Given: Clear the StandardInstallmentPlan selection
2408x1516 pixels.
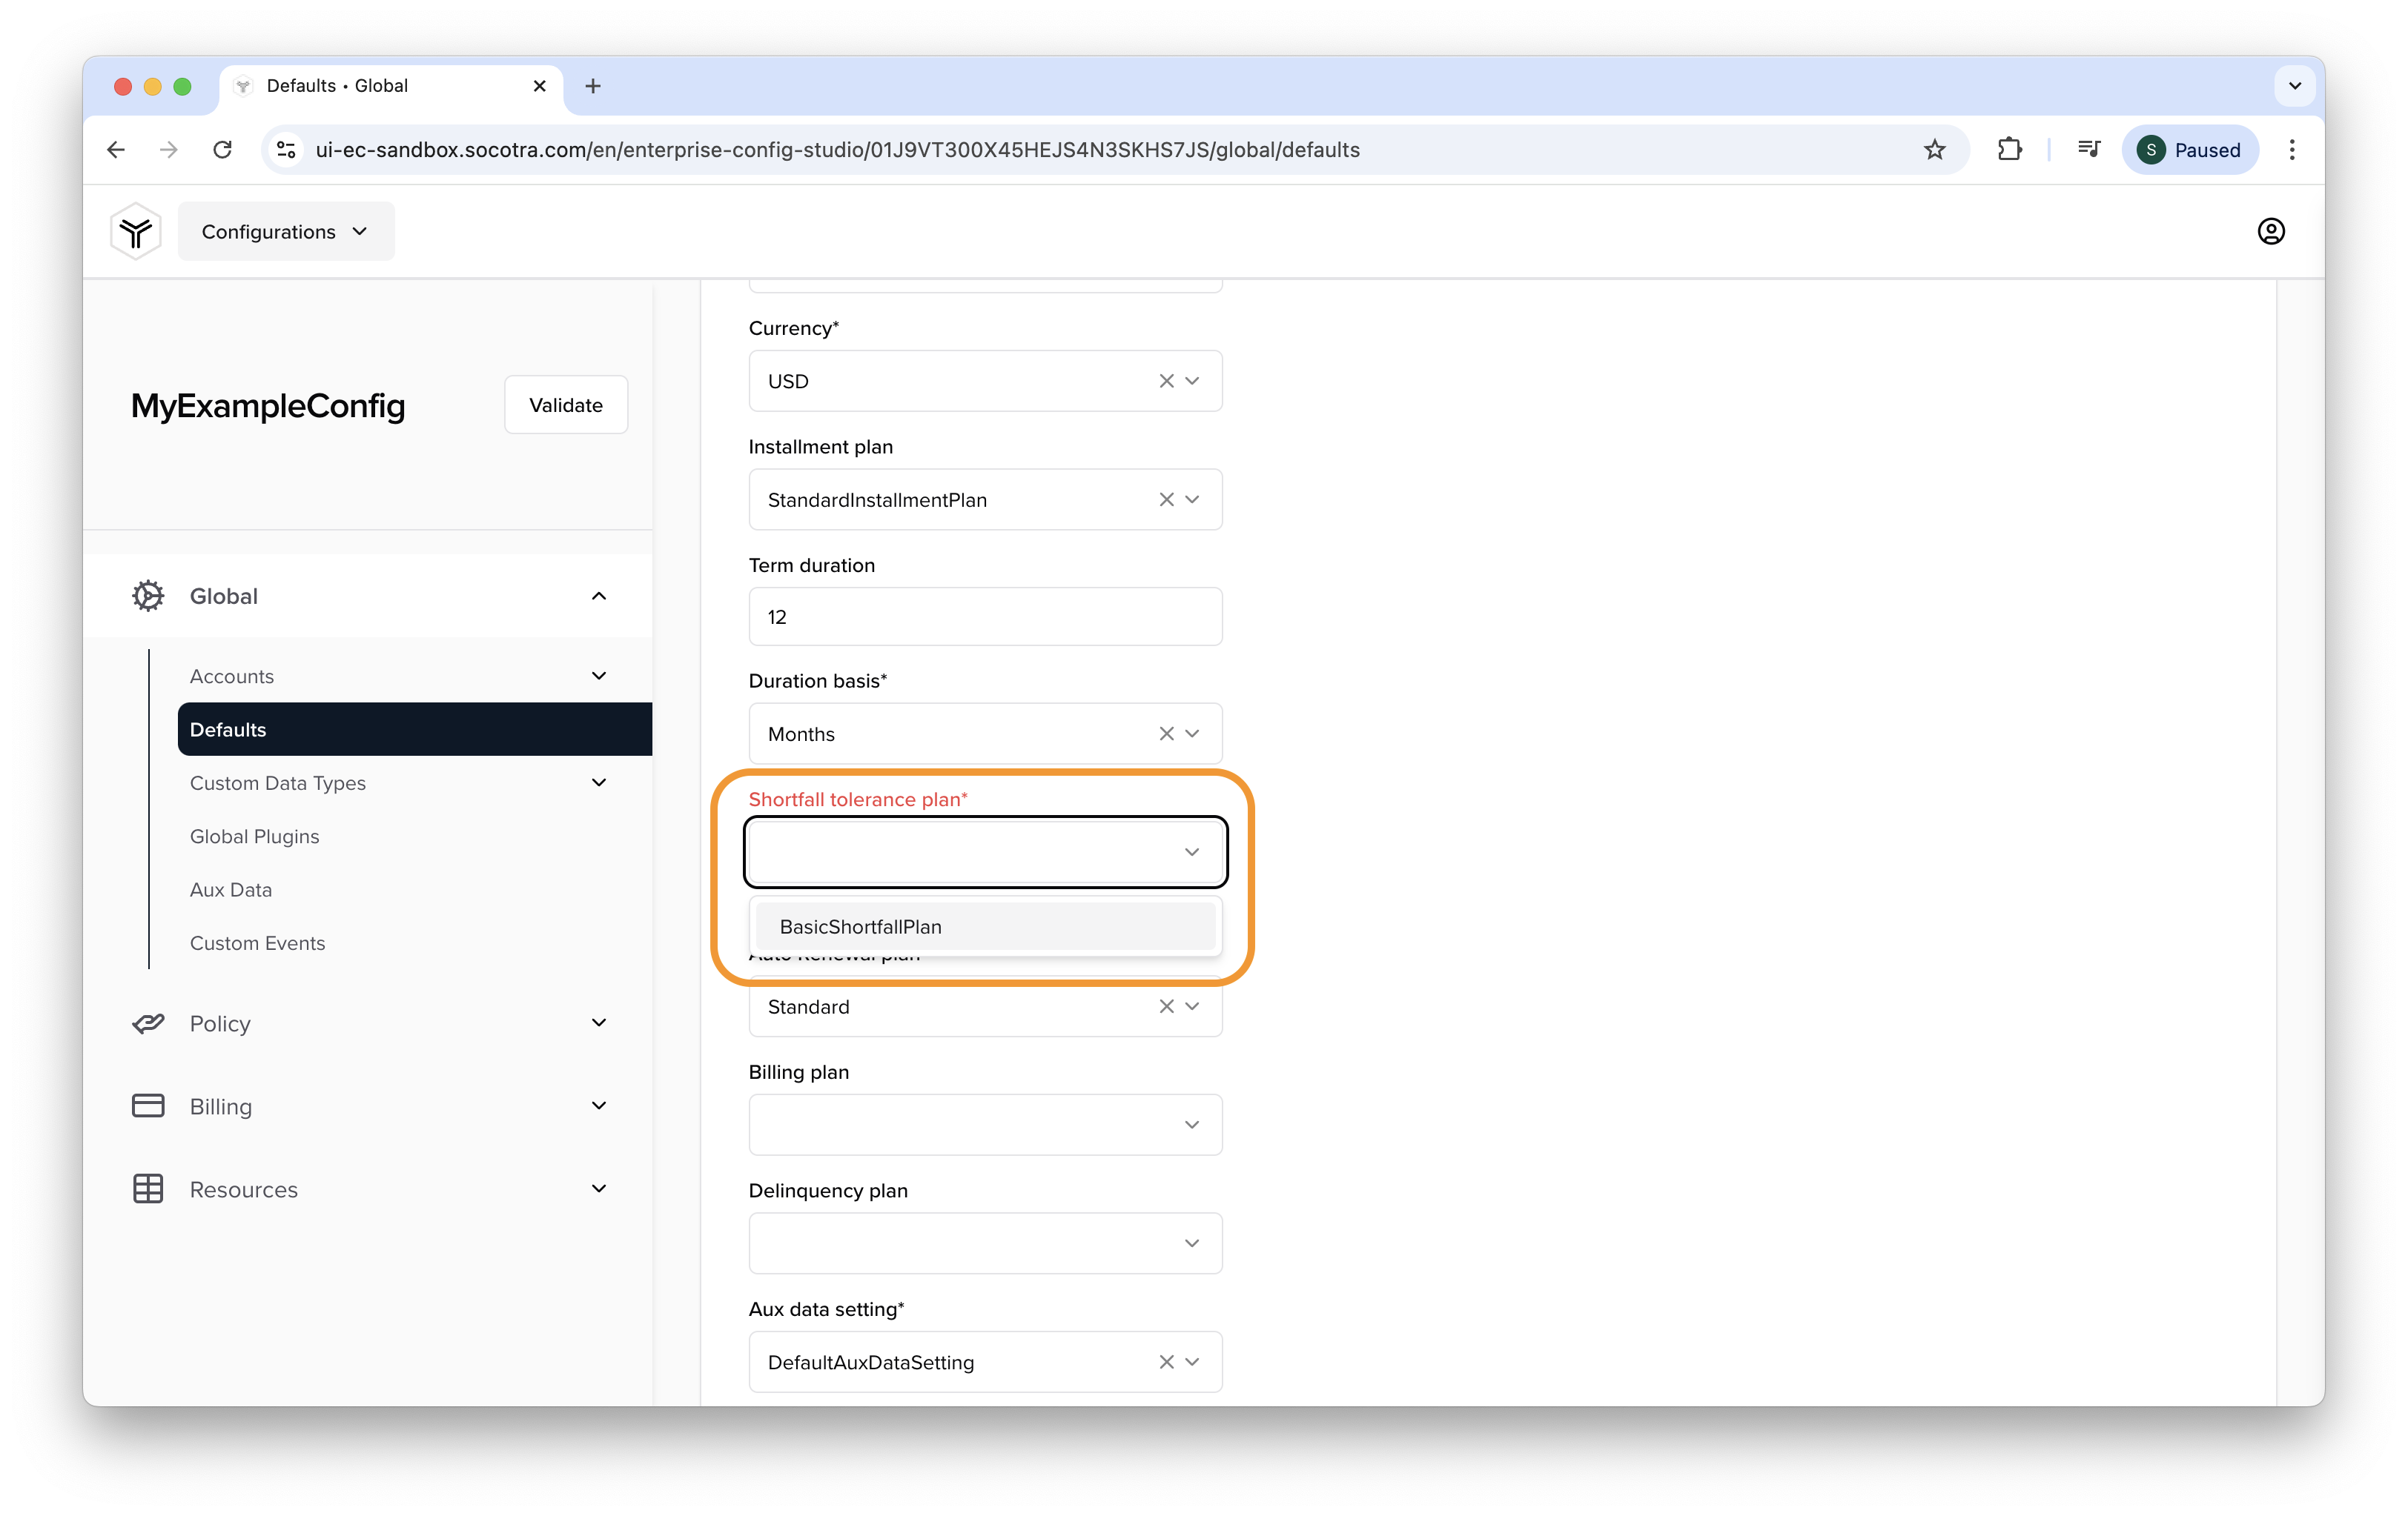Looking at the screenshot, I should [x=1166, y=499].
